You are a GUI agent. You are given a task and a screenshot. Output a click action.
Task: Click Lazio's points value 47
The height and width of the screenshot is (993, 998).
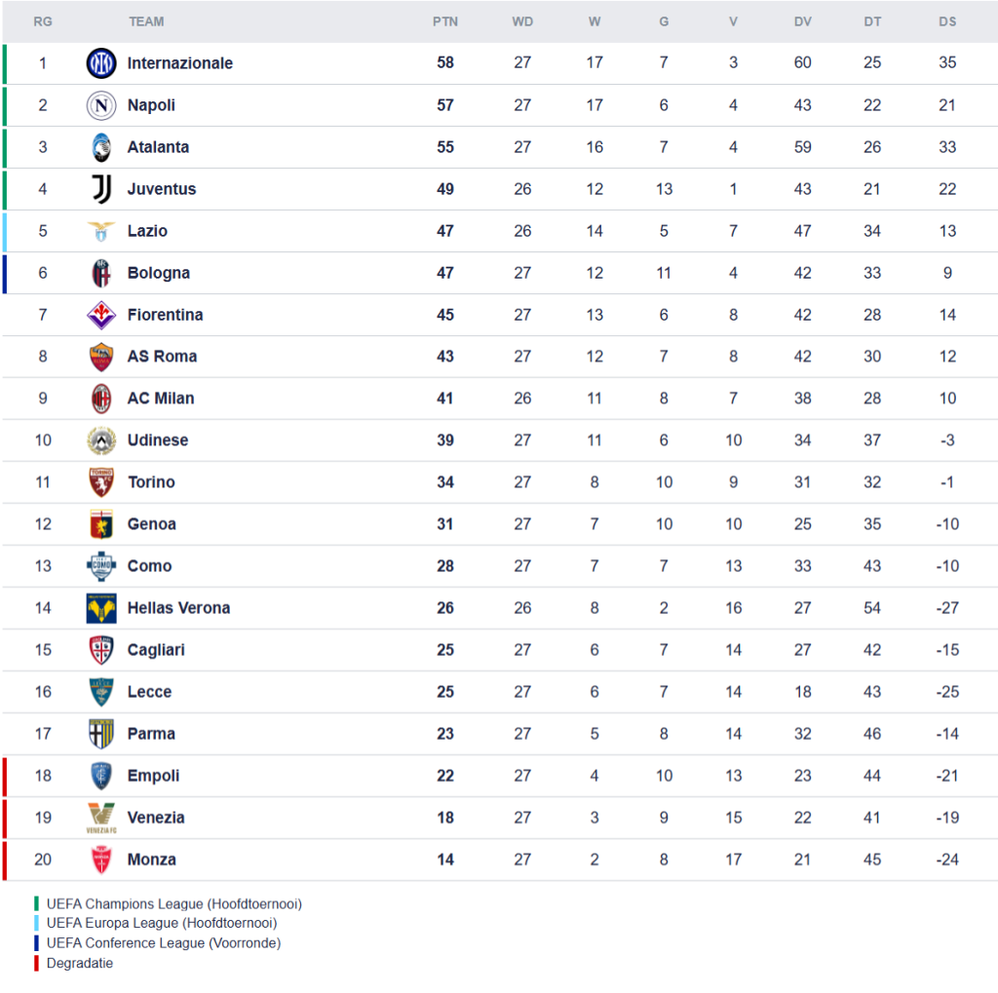(x=445, y=231)
